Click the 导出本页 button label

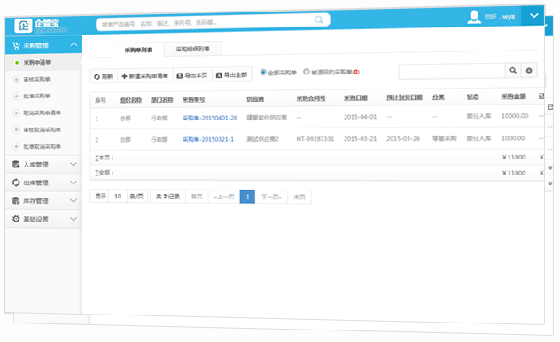(x=196, y=75)
